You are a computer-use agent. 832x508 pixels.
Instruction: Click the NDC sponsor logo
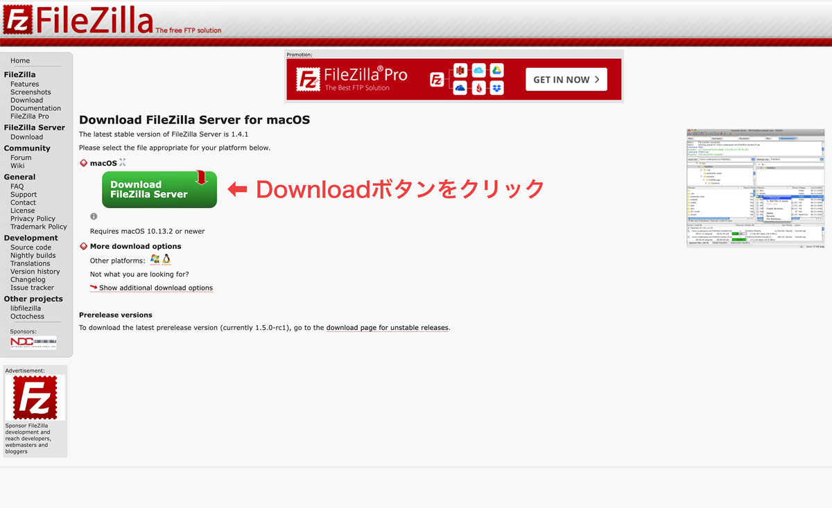click(x=33, y=342)
